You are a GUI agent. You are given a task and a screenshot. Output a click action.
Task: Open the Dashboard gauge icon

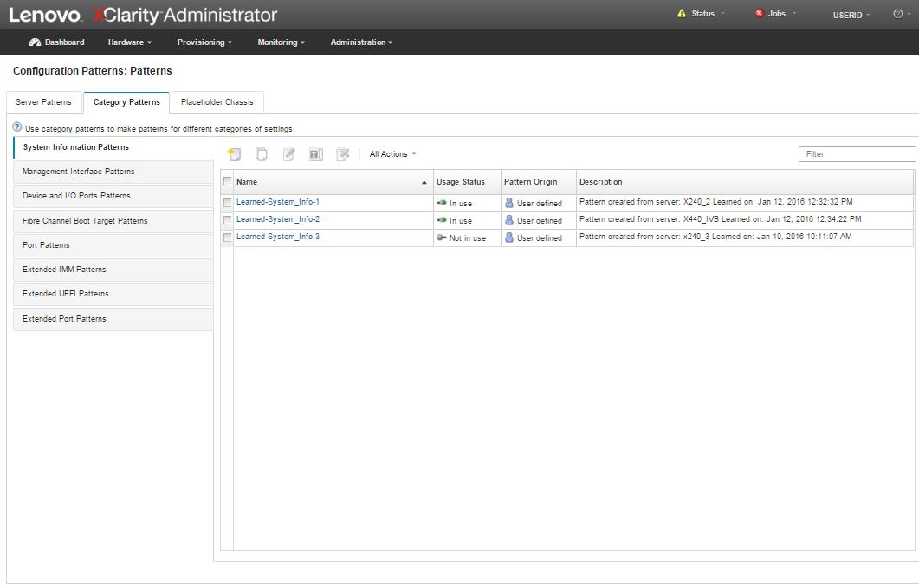[36, 42]
